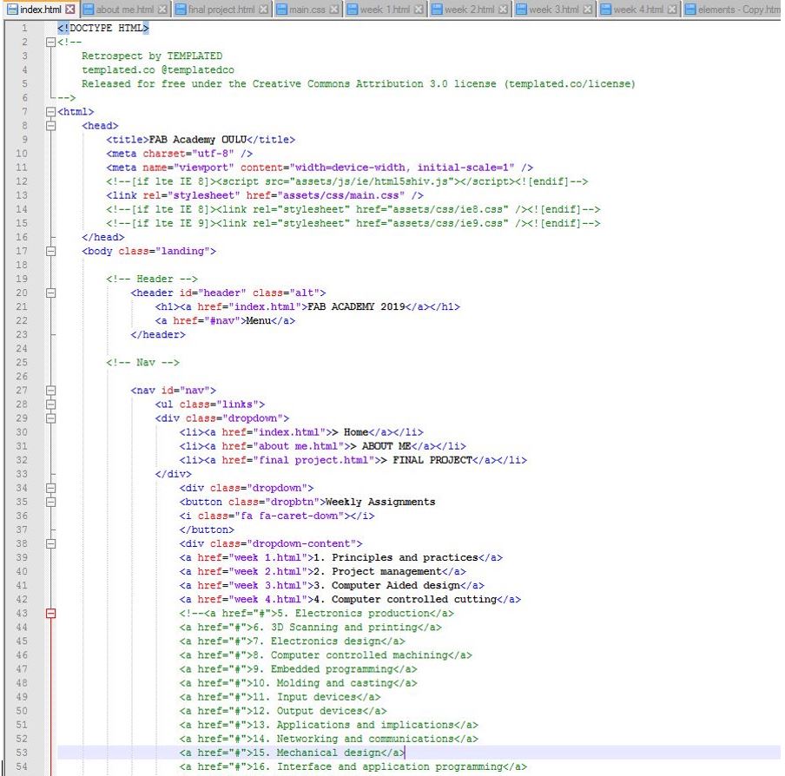The width and height of the screenshot is (785, 776).
Task: Click the file icon on about me.html tab
Action: click(x=88, y=9)
